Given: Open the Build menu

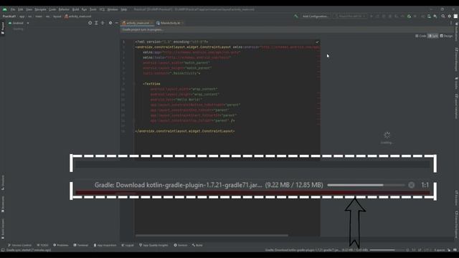Looking at the screenshot, I should (x=75, y=9).
